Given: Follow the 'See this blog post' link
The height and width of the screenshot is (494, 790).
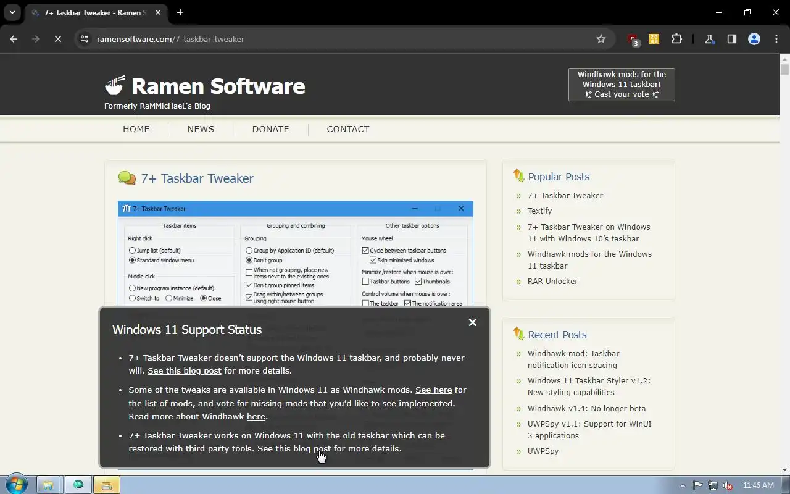Looking at the screenshot, I should 184,371.
